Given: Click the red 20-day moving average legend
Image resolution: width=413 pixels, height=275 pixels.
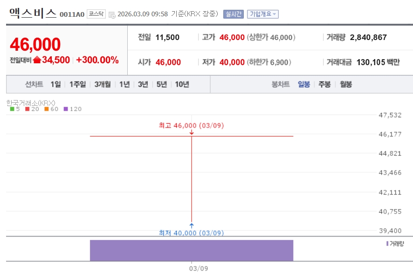Looking at the screenshot, I should 32,109.
